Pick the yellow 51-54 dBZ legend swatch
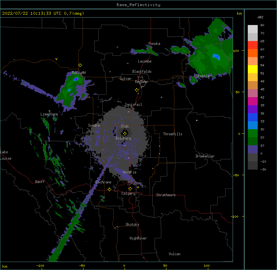The height and width of the screenshot is (270, 277). click(x=253, y=69)
